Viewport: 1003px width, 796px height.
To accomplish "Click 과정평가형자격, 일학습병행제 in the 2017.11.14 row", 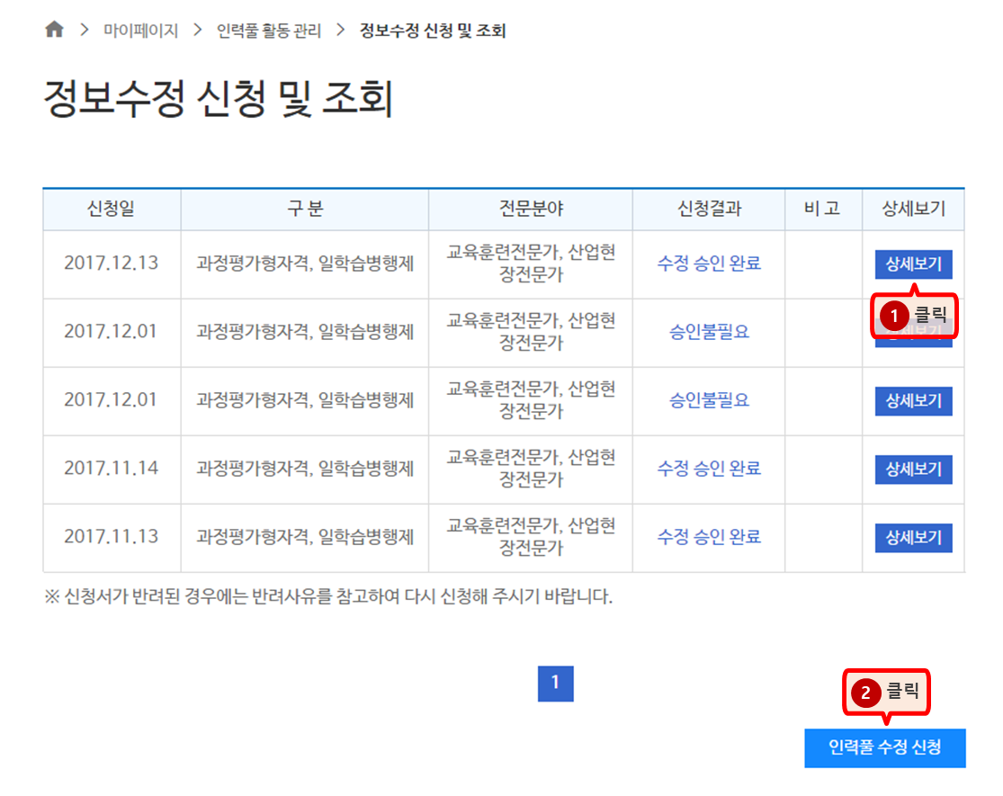I will coord(304,469).
